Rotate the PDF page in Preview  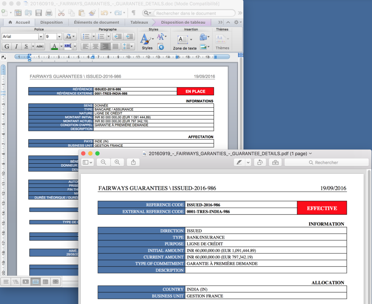pyautogui.click(x=260, y=163)
